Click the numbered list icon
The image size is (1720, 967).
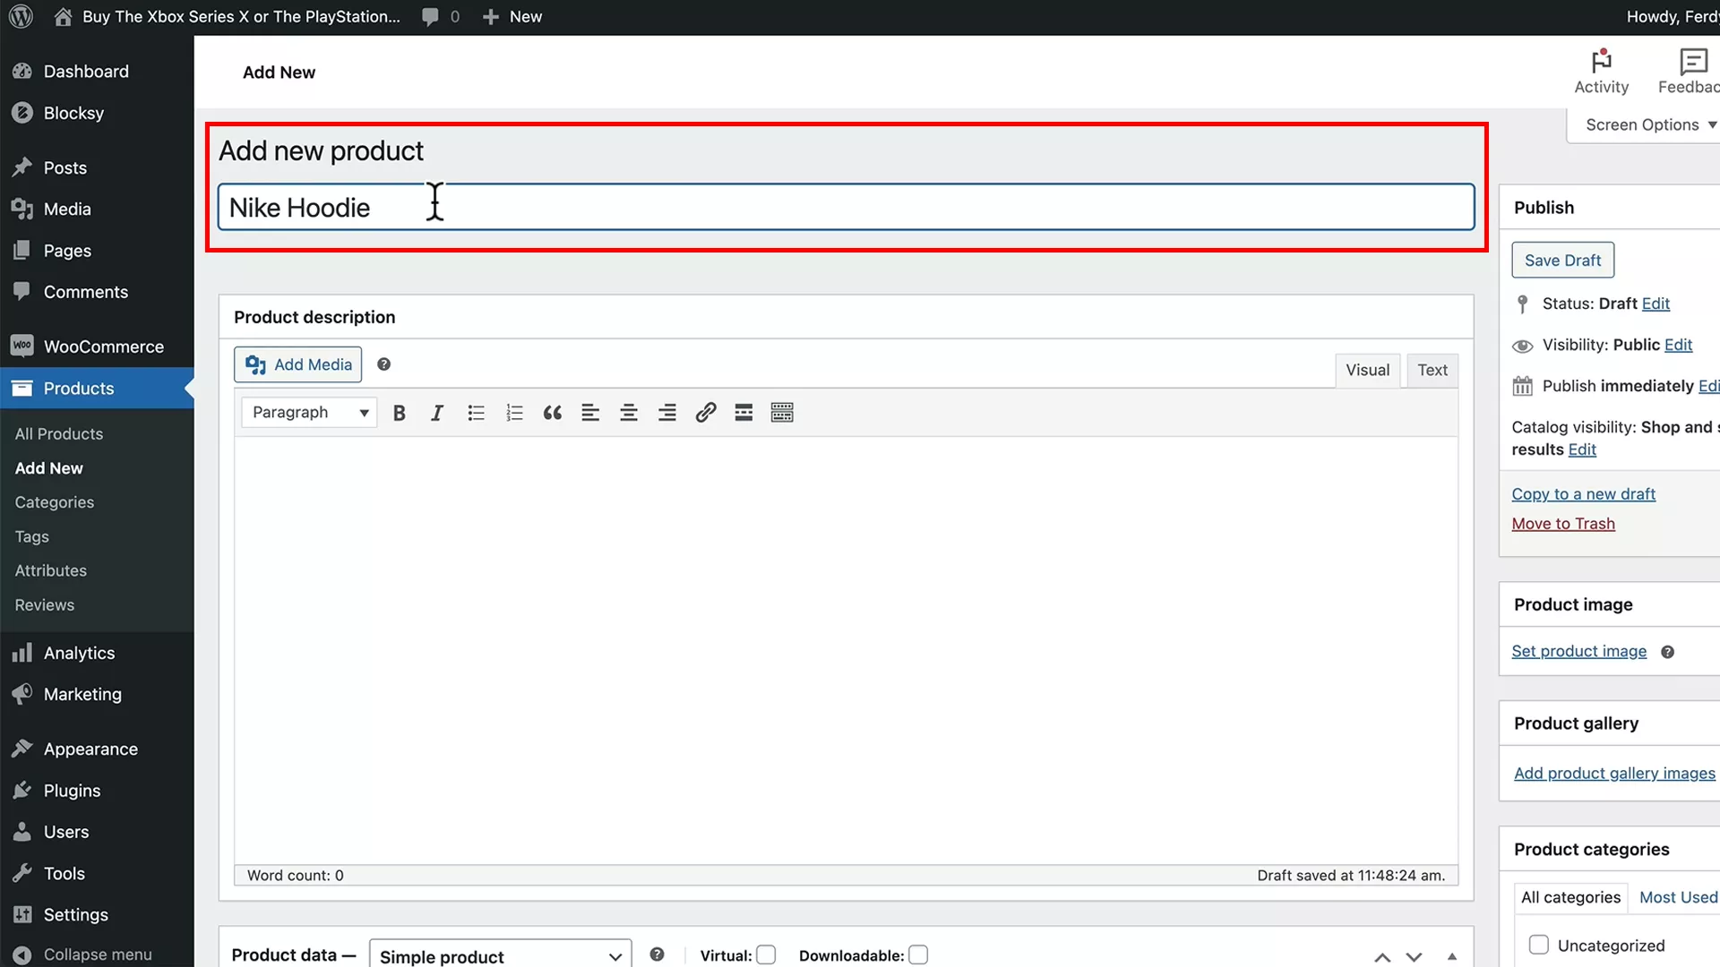[514, 412]
